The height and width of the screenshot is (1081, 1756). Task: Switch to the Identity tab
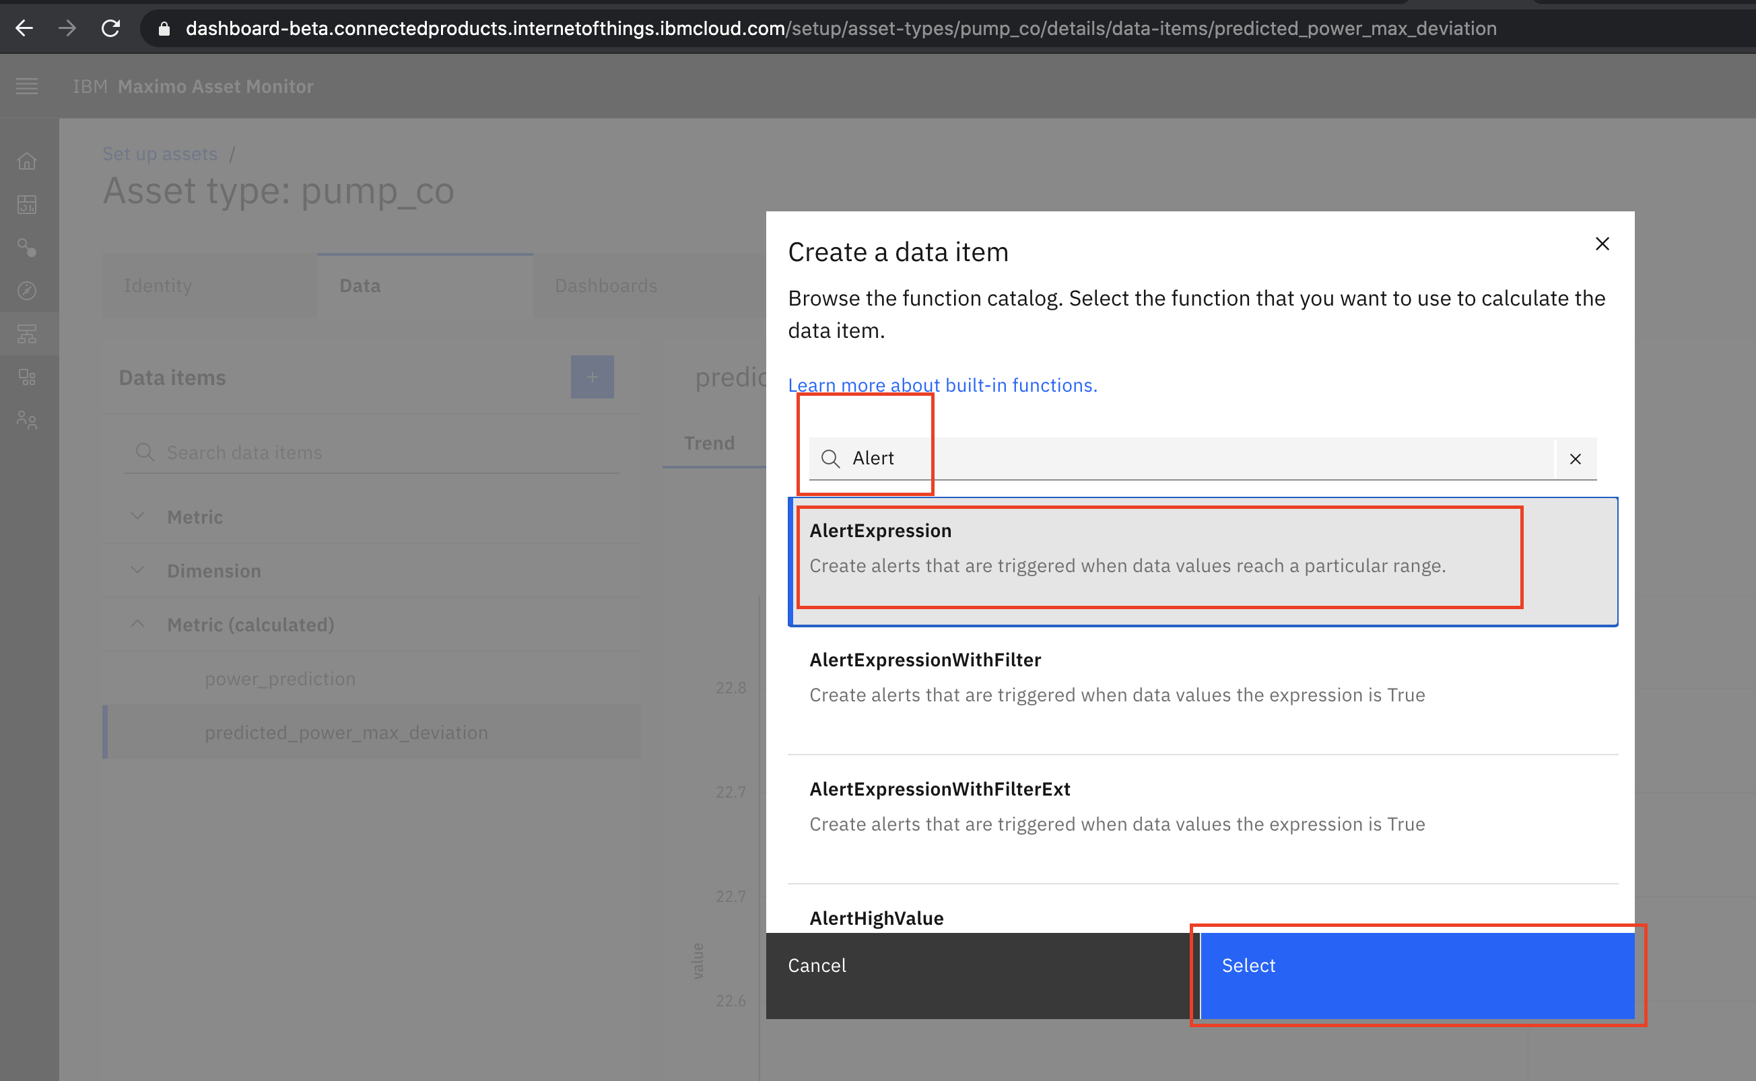[210, 285]
